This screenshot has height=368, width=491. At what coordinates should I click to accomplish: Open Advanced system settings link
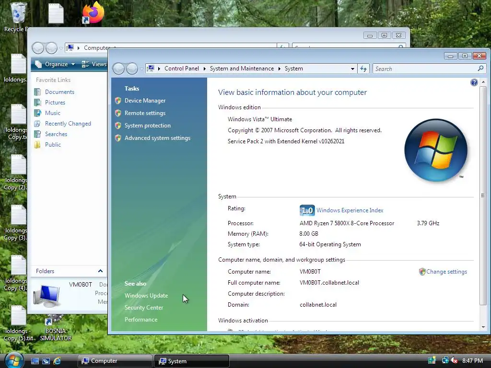(157, 138)
